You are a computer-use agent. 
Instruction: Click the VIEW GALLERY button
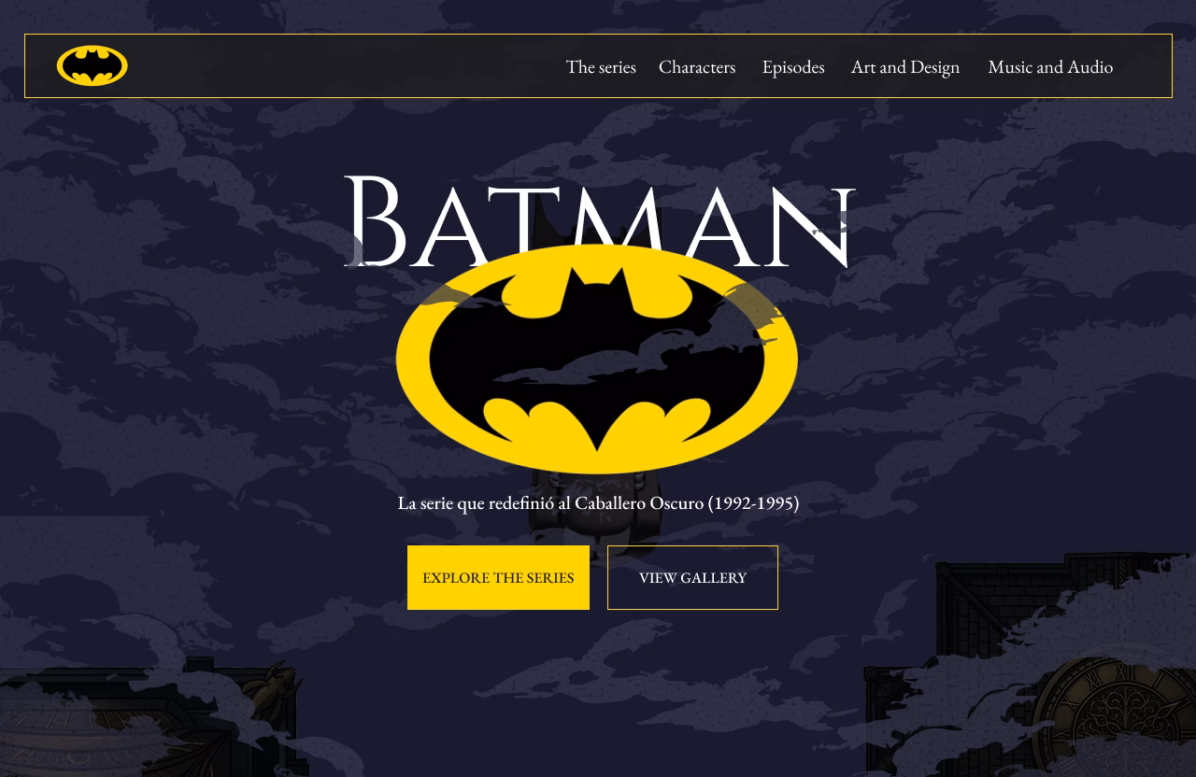point(692,577)
